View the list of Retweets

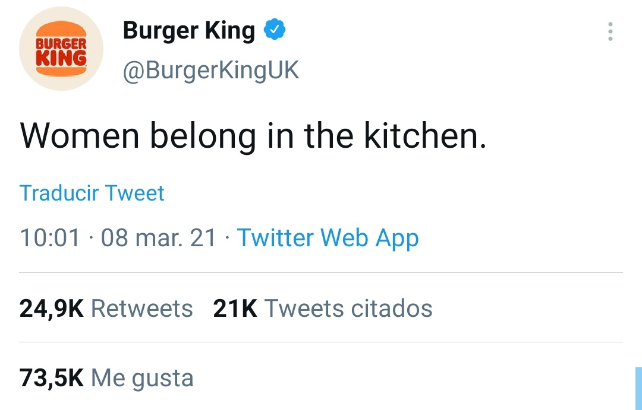141,309
